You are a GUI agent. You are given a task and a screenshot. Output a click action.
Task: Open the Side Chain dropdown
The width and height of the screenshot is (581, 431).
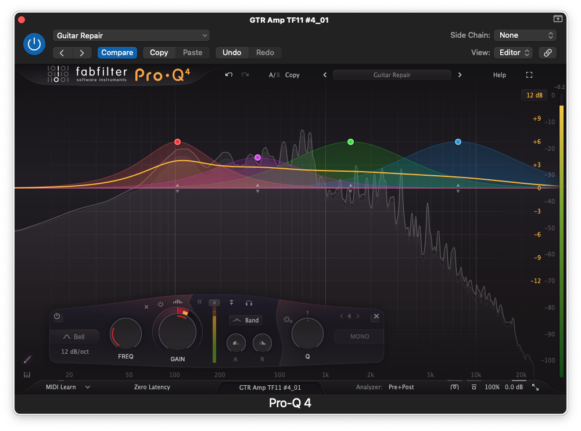525,35
